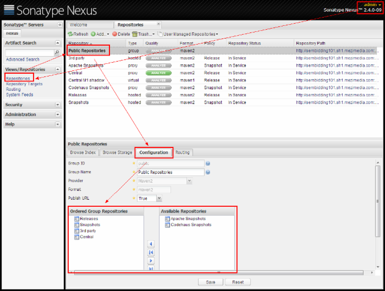
Task: Collapse the Artifact Search panel
Action: (57, 43)
